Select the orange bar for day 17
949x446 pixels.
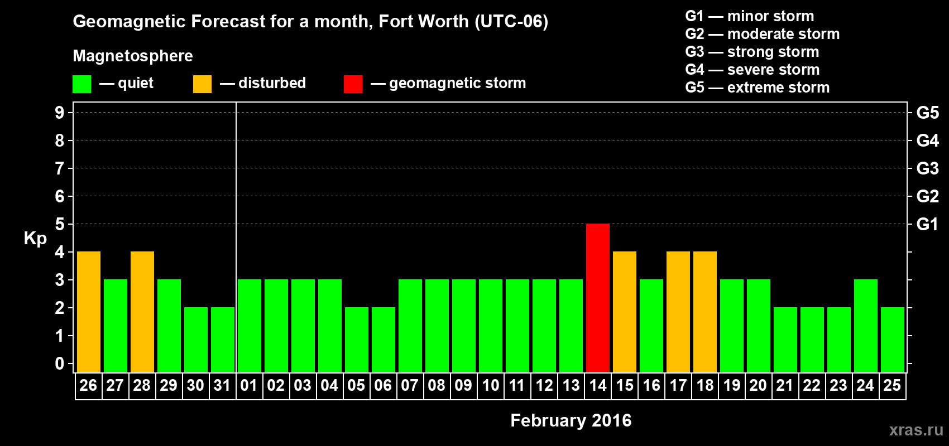678,312
